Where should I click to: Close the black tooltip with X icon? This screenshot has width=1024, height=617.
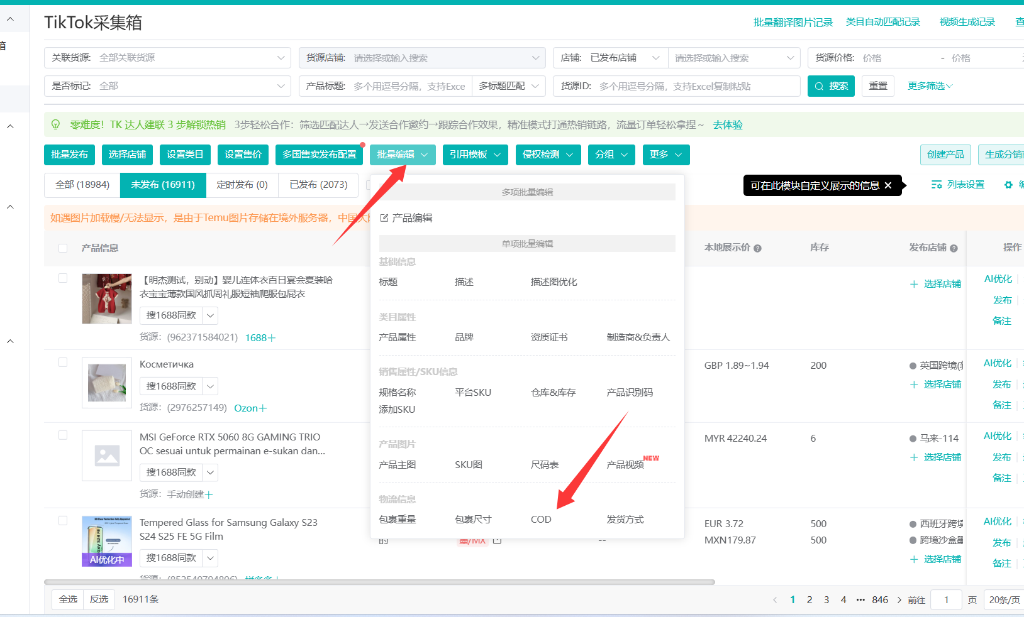tap(888, 185)
